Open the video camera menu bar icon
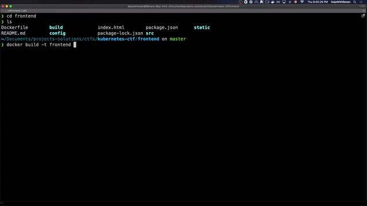Screen dimensions: 367x206 [267, 2]
